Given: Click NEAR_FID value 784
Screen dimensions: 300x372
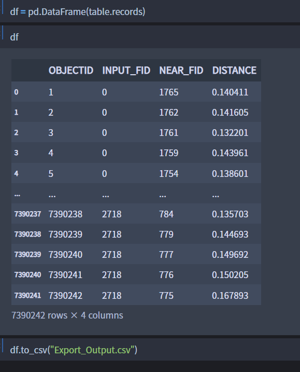Looking at the screenshot, I should tap(166, 214).
